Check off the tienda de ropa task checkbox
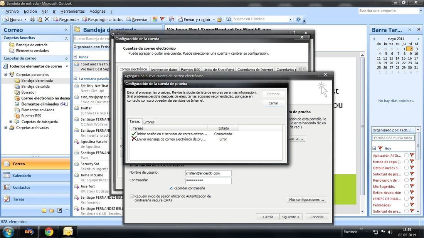This screenshot has height=238, width=424. click(x=406, y=162)
